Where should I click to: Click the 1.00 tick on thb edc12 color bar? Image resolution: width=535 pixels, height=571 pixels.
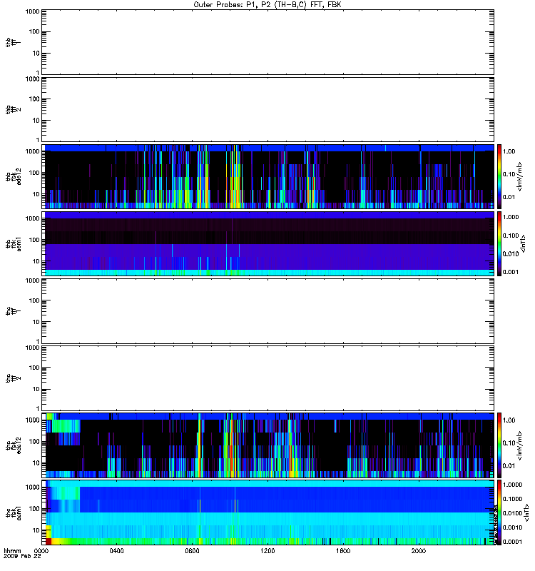click(509, 151)
